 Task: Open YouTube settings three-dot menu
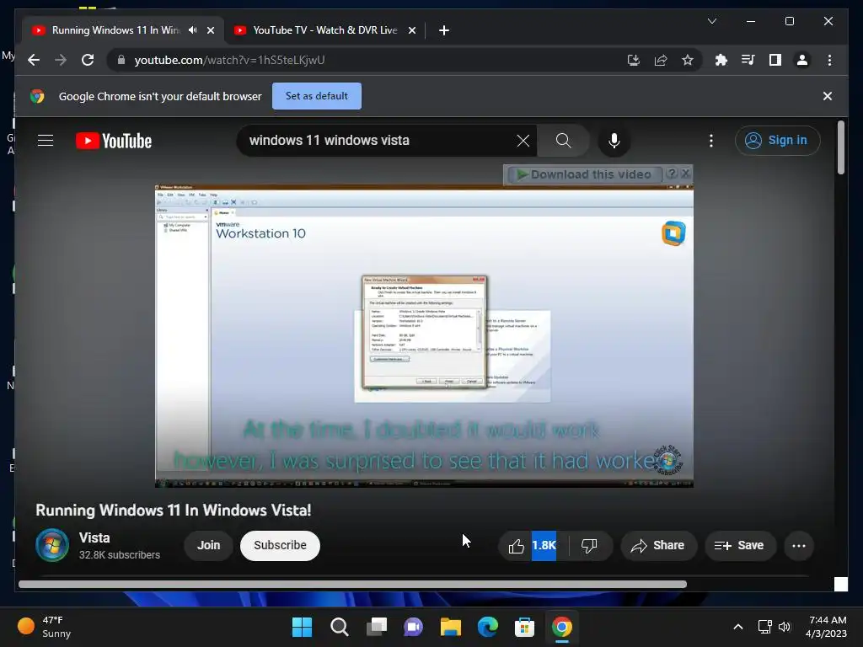tap(711, 141)
